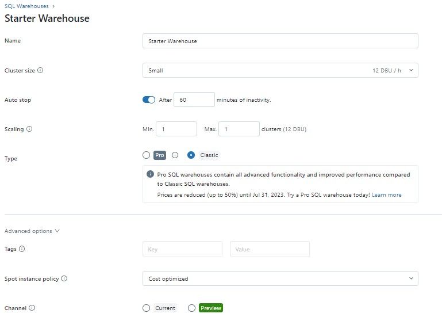Click the info icon next to Scaling
The width and height of the screenshot is (442, 325).
(29, 129)
